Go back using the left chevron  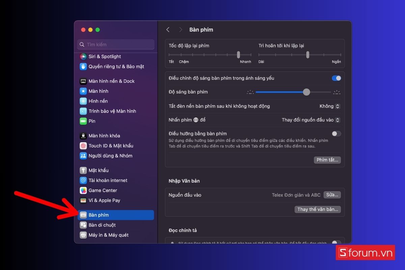pyautogui.click(x=168, y=30)
